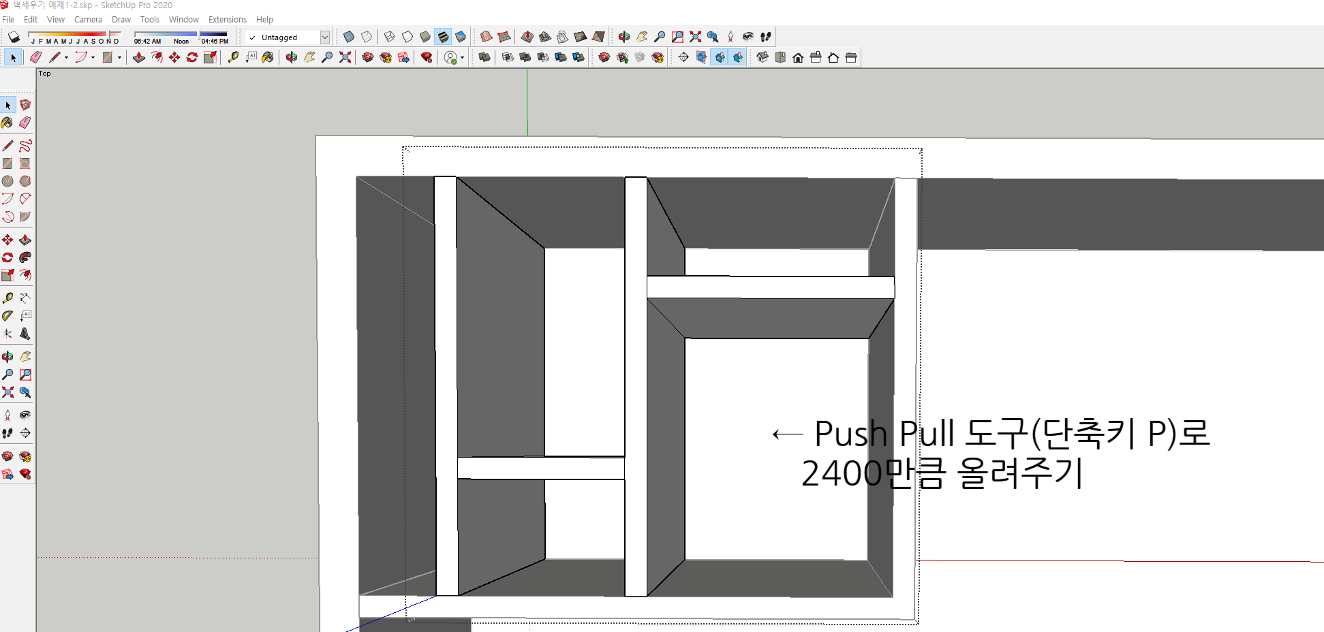
Task: Open the Window menu
Action: pos(184,19)
